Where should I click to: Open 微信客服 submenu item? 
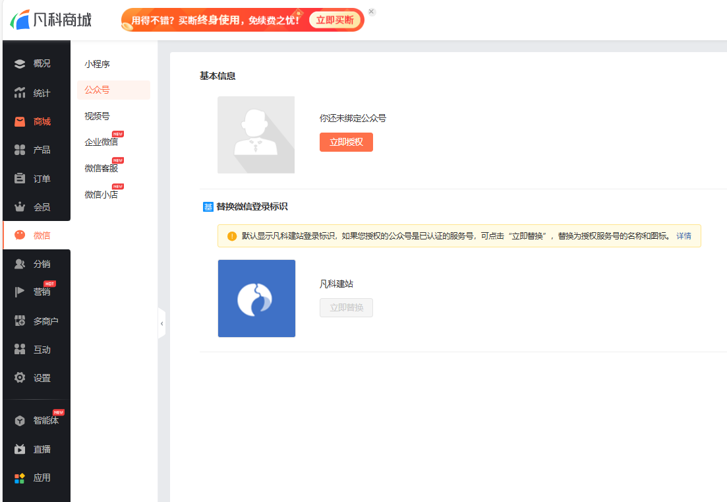point(101,168)
